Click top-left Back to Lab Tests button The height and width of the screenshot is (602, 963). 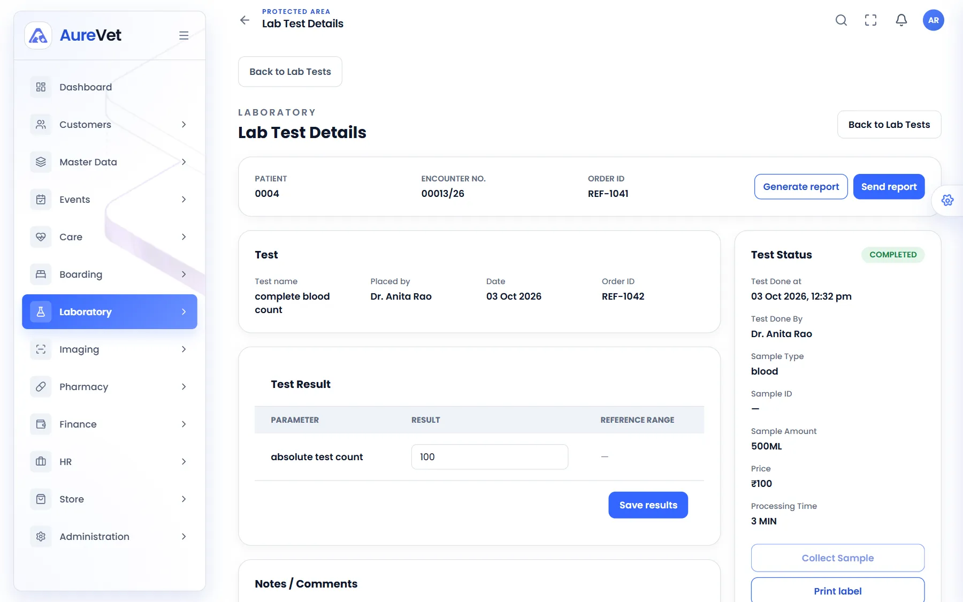pos(290,72)
